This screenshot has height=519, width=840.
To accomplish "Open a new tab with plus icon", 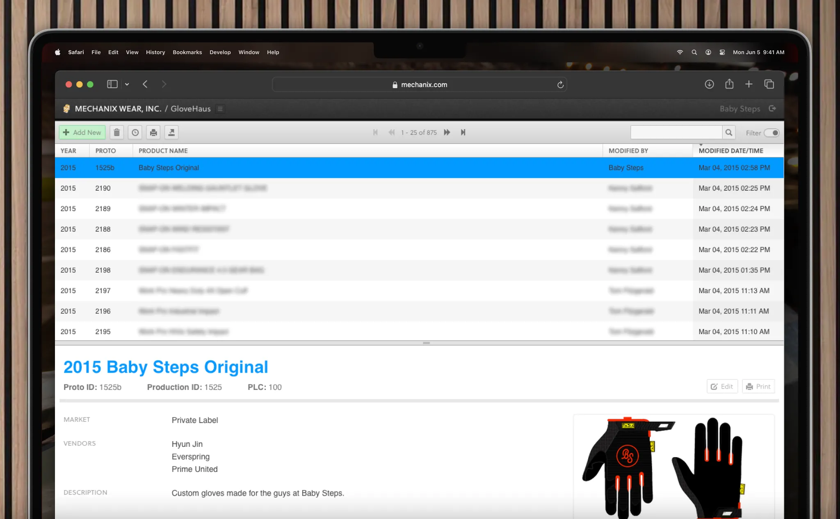I will [x=749, y=84].
